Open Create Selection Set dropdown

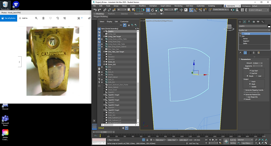(221, 10)
